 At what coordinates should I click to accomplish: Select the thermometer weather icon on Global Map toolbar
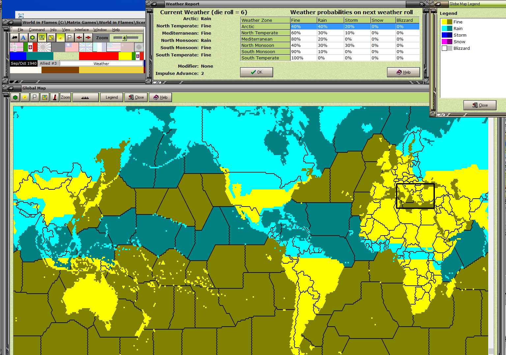coord(55,97)
